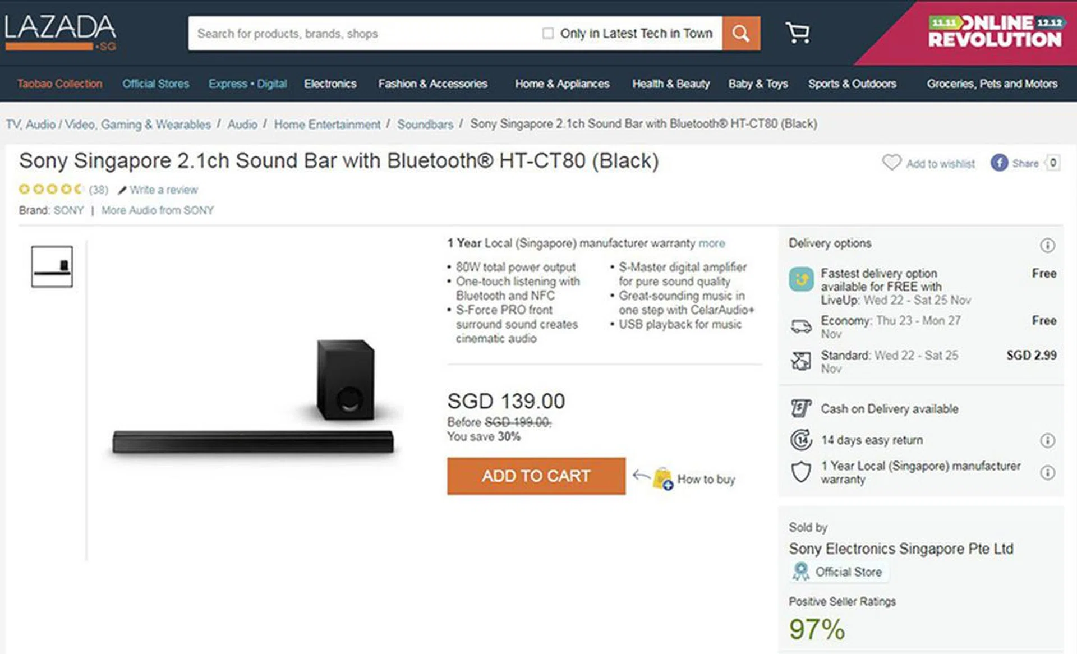Open the shopping cart icon
1077x654 pixels.
point(797,33)
